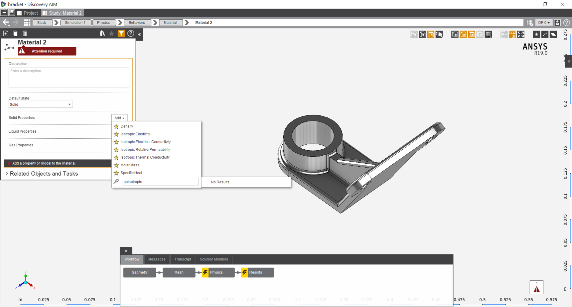The width and height of the screenshot is (572, 307).
Task: Open the Geometry workflow step
Action: pos(140,272)
